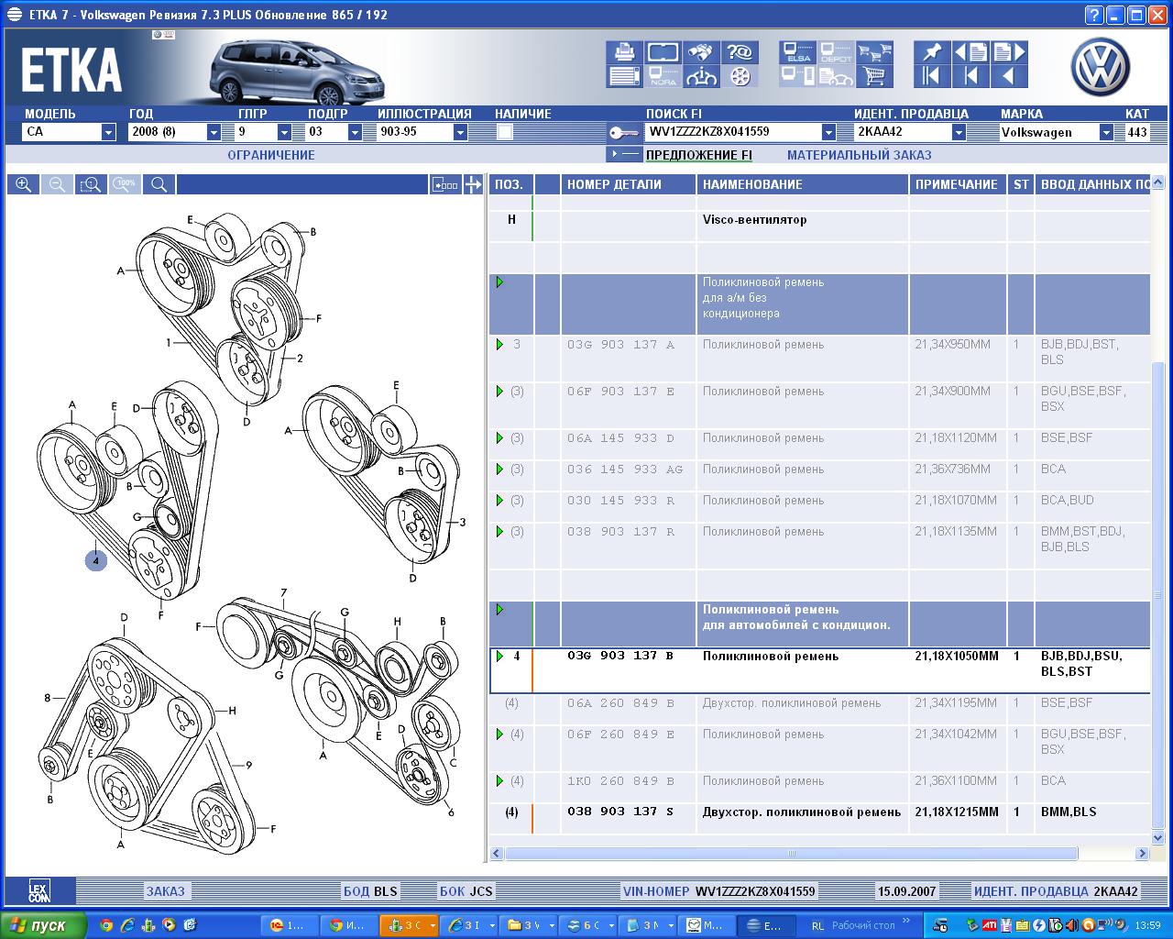Click the horizontal scrollbar thumb below parts table
1173x939 pixels.
[x=792, y=854]
